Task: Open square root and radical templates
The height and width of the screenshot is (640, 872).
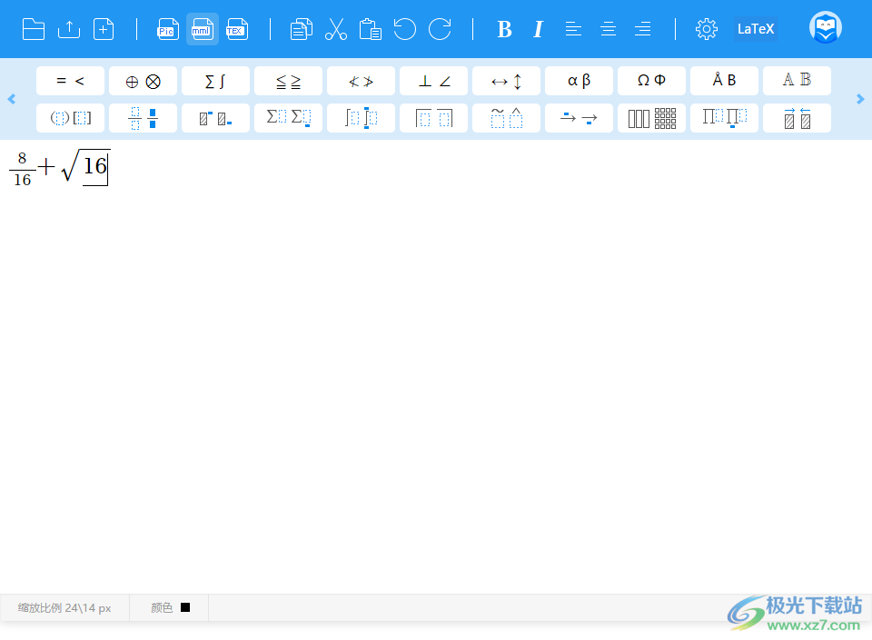Action: [433, 118]
